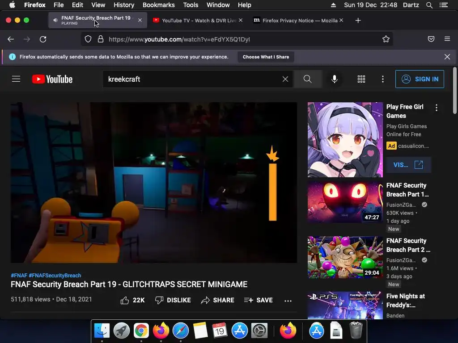Open the View menu
Viewport: 458px width, 343px height.
point(98,5)
